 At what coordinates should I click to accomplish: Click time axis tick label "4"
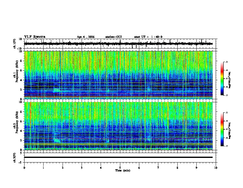point(101,168)
